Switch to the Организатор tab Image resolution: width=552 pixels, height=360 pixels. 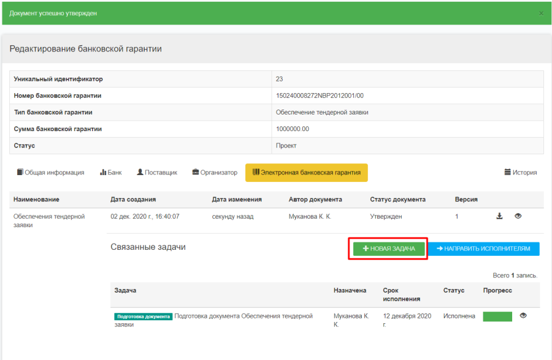tap(215, 173)
